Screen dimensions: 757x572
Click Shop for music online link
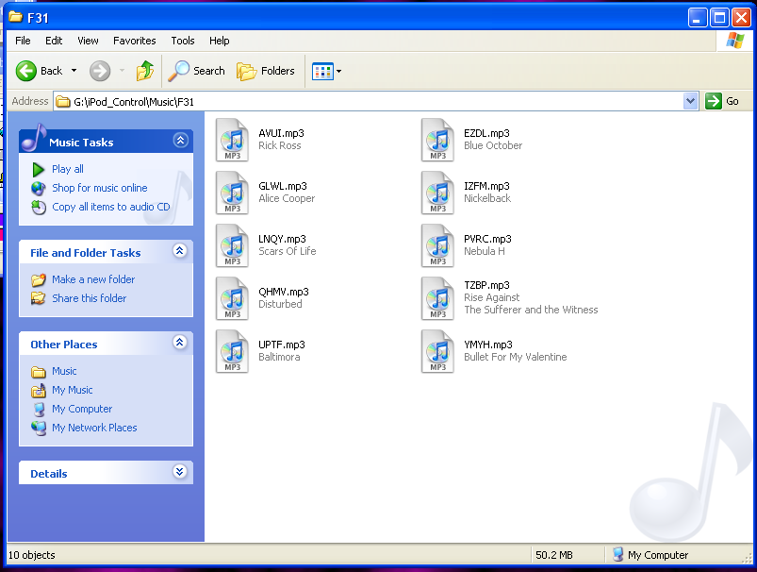click(99, 188)
